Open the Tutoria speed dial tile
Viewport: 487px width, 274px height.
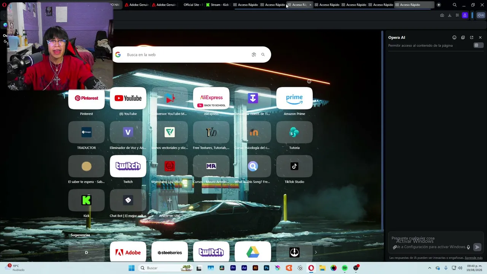294,132
